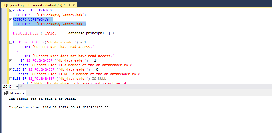Close the SQLQuery1.sql query tab
Screen dimensions: 272x133
(x=74, y=5)
